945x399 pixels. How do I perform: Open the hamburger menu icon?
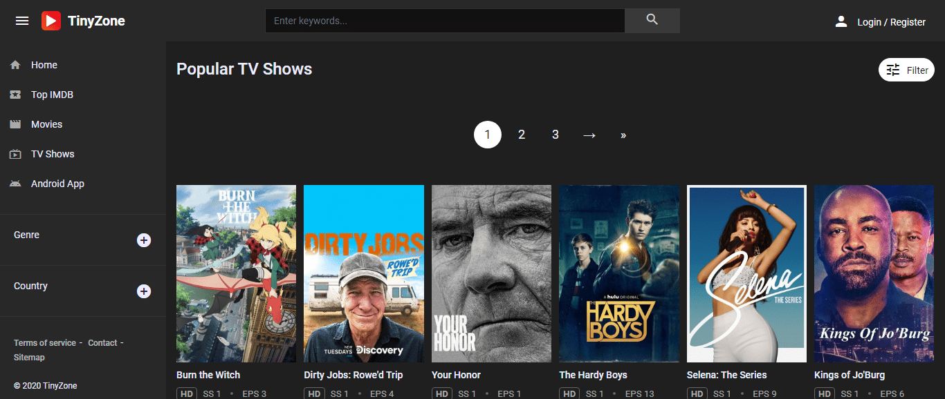(22, 21)
